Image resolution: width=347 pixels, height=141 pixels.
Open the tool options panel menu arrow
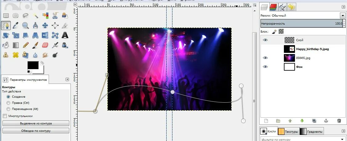67,80
